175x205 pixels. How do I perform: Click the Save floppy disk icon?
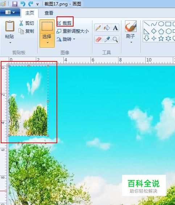point(15,4)
